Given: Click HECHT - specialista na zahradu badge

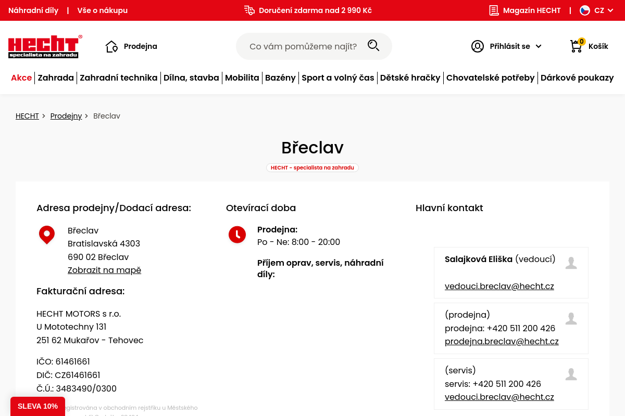Looking at the screenshot, I should click(312, 168).
